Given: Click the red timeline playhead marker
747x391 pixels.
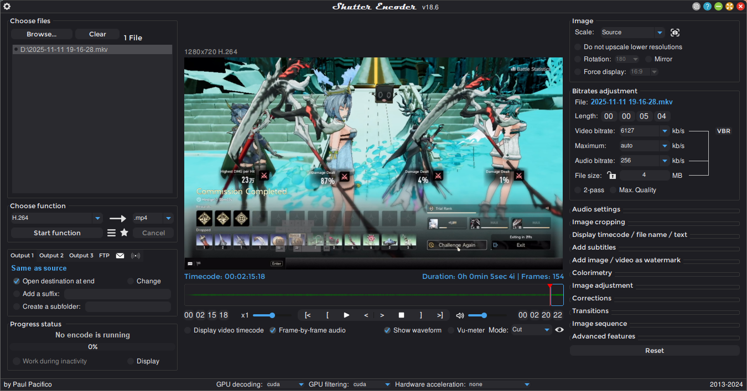Looking at the screenshot, I should pos(549,287).
